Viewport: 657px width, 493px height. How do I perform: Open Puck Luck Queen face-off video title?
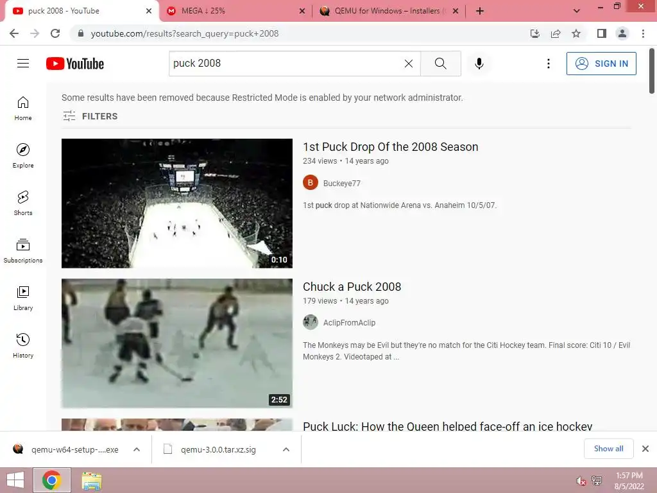click(x=447, y=426)
